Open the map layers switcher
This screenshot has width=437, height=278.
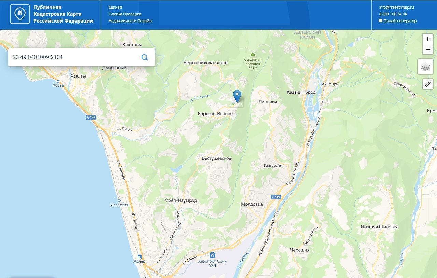(x=425, y=67)
